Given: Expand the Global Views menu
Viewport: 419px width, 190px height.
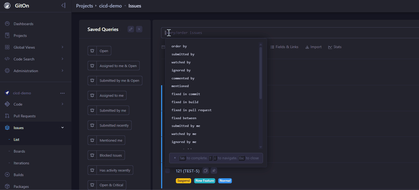Looking at the screenshot, I should (x=62, y=47).
